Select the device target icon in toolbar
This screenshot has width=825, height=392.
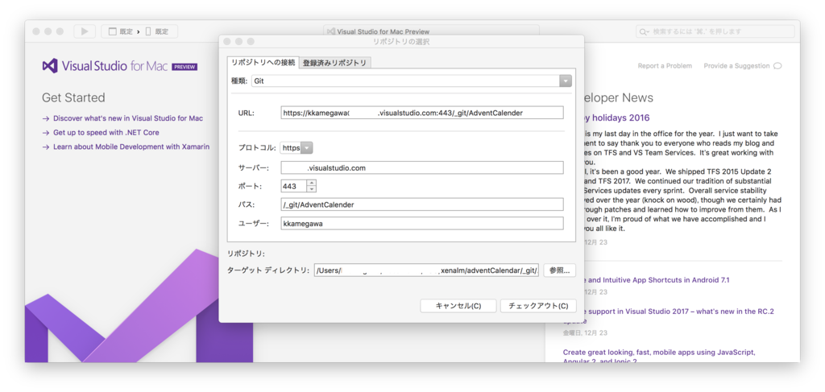148,31
